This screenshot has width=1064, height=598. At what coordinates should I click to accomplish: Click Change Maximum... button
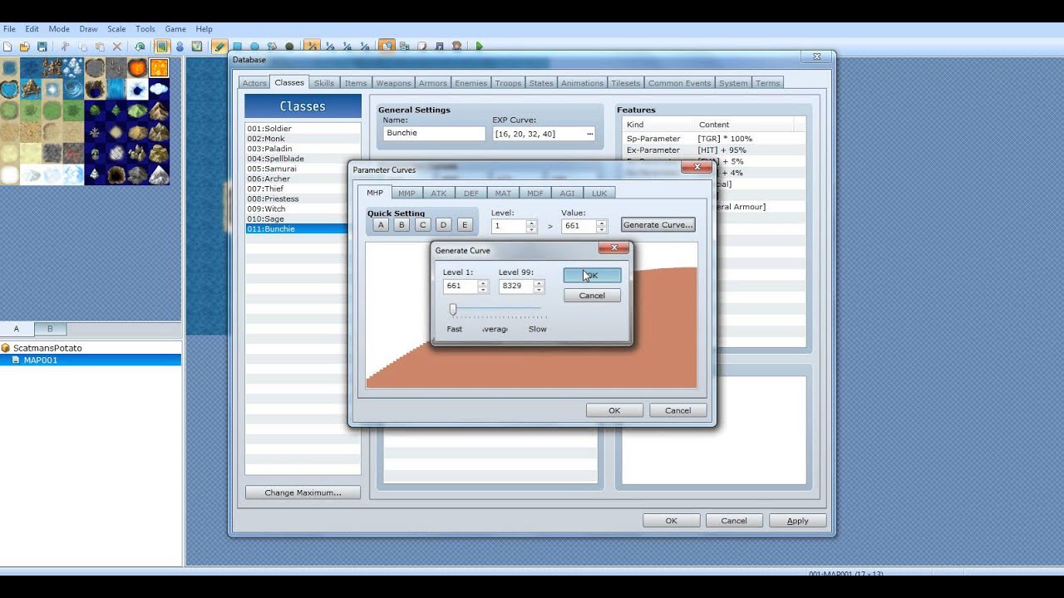pyautogui.click(x=303, y=493)
